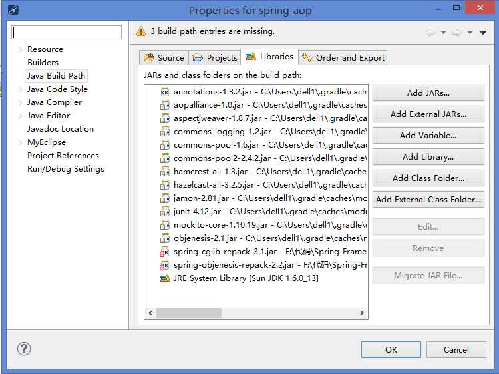This screenshot has width=499, height=374.
Task: Click the Add External JARs... button
Action: (x=428, y=114)
